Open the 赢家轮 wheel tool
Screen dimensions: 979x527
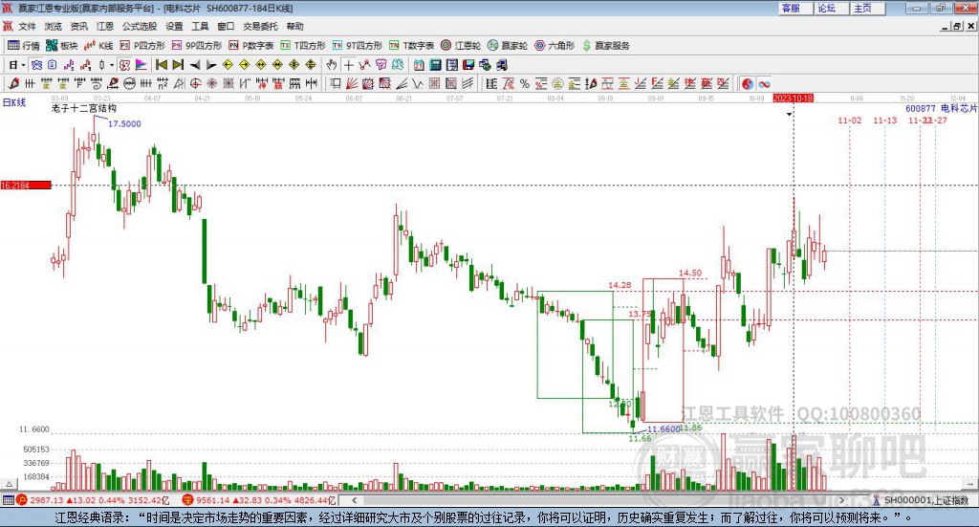coord(508,46)
